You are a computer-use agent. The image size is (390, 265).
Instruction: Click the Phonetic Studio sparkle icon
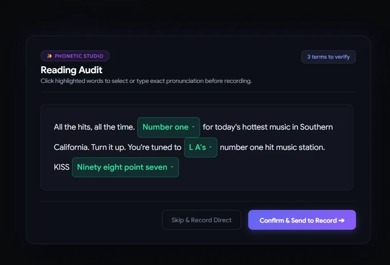coord(50,56)
